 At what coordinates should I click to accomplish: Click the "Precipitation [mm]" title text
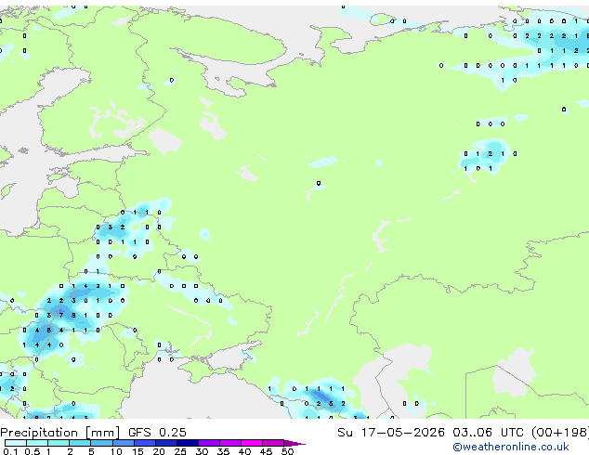[60, 433]
